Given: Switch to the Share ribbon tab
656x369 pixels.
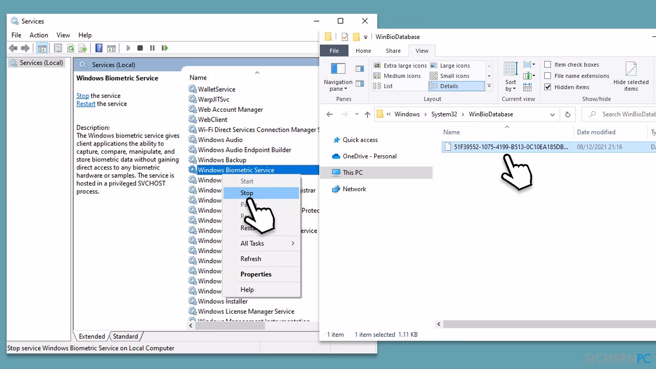Looking at the screenshot, I should (393, 51).
